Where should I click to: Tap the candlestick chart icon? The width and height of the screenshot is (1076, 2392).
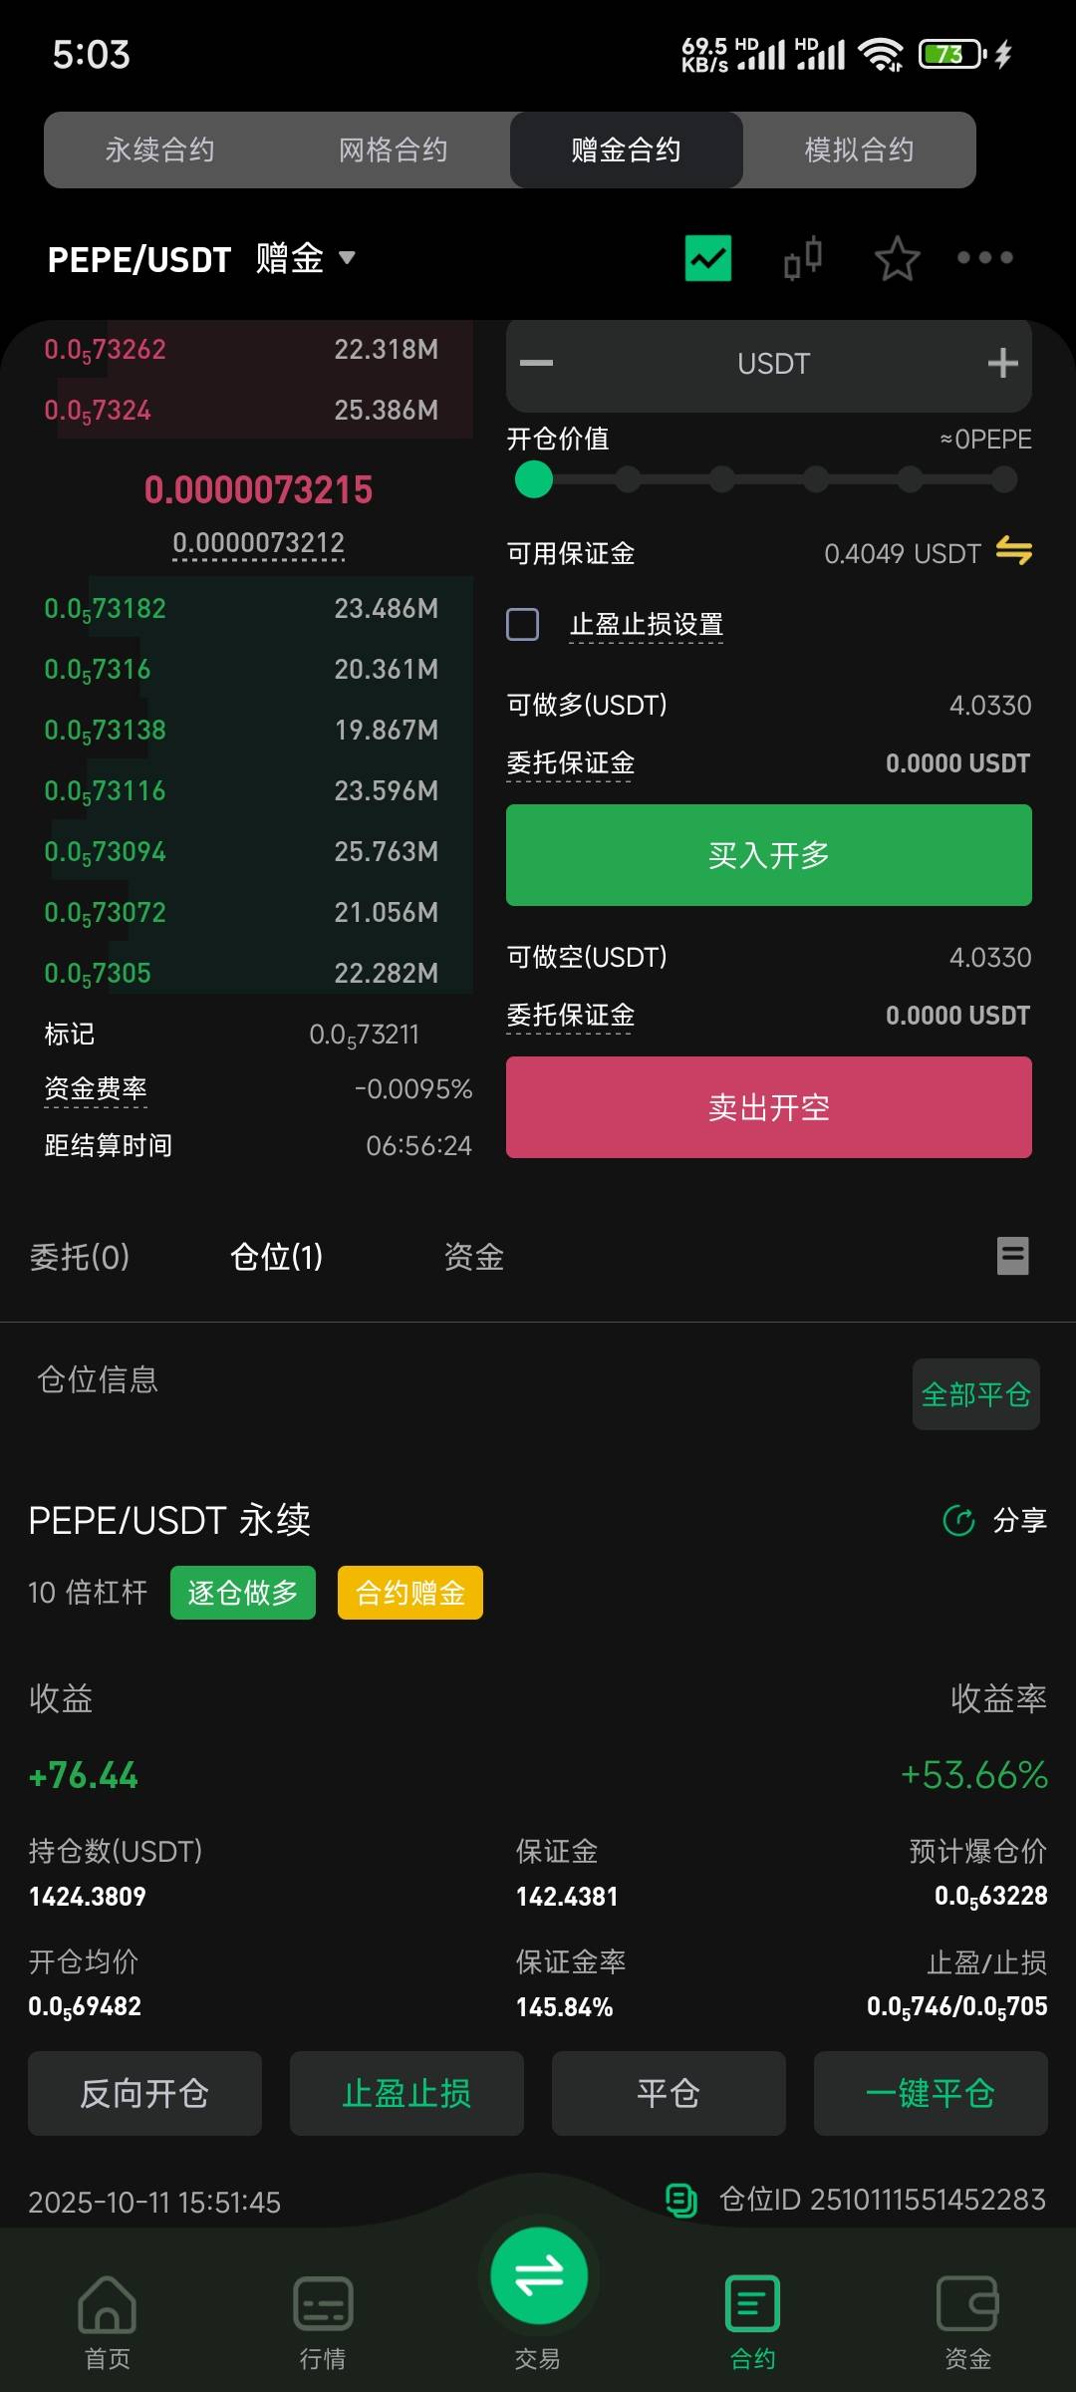(803, 258)
